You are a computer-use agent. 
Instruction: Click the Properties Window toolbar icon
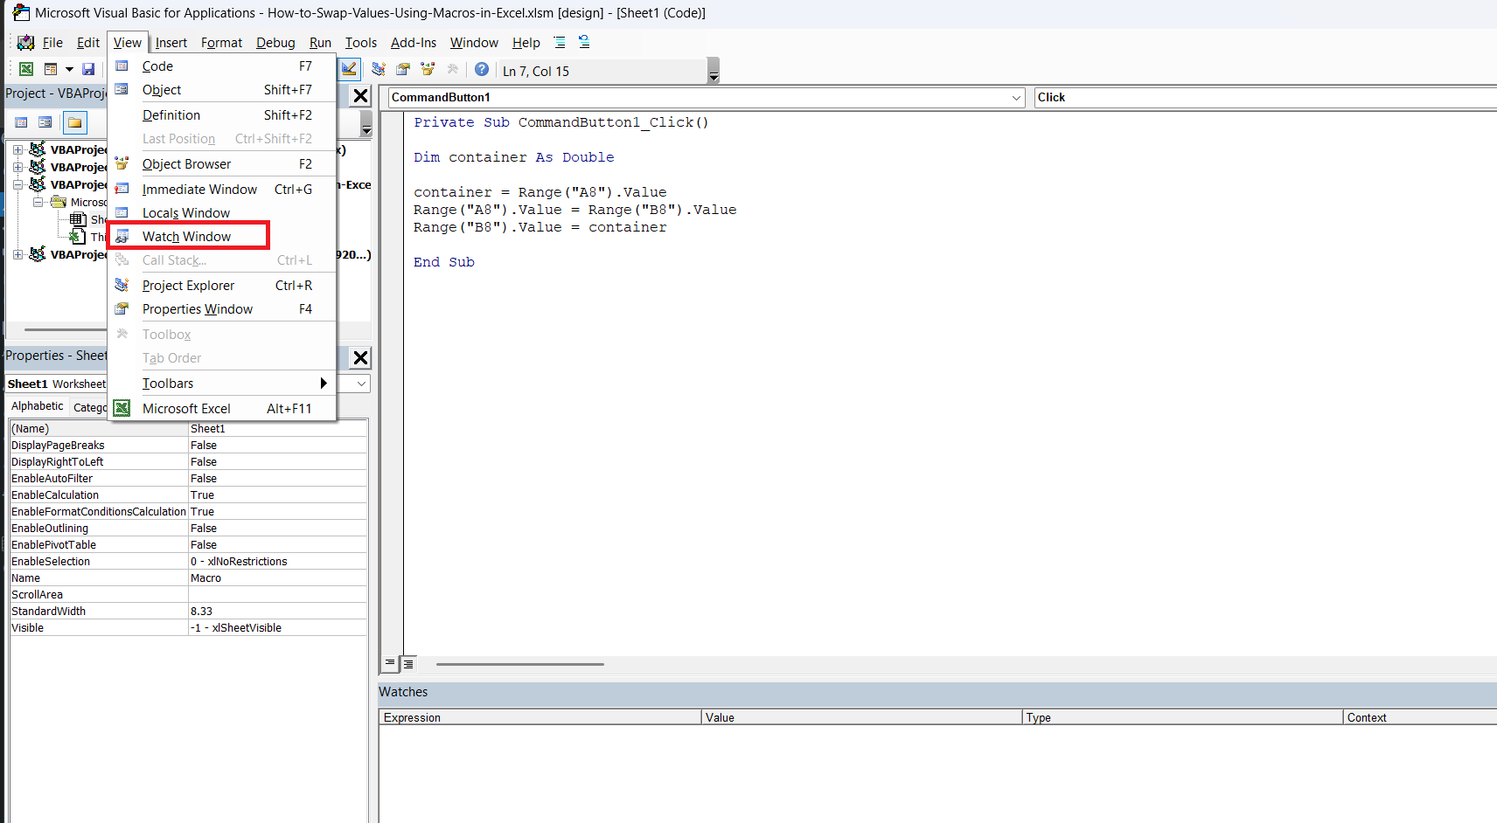(x=403, y=69)
